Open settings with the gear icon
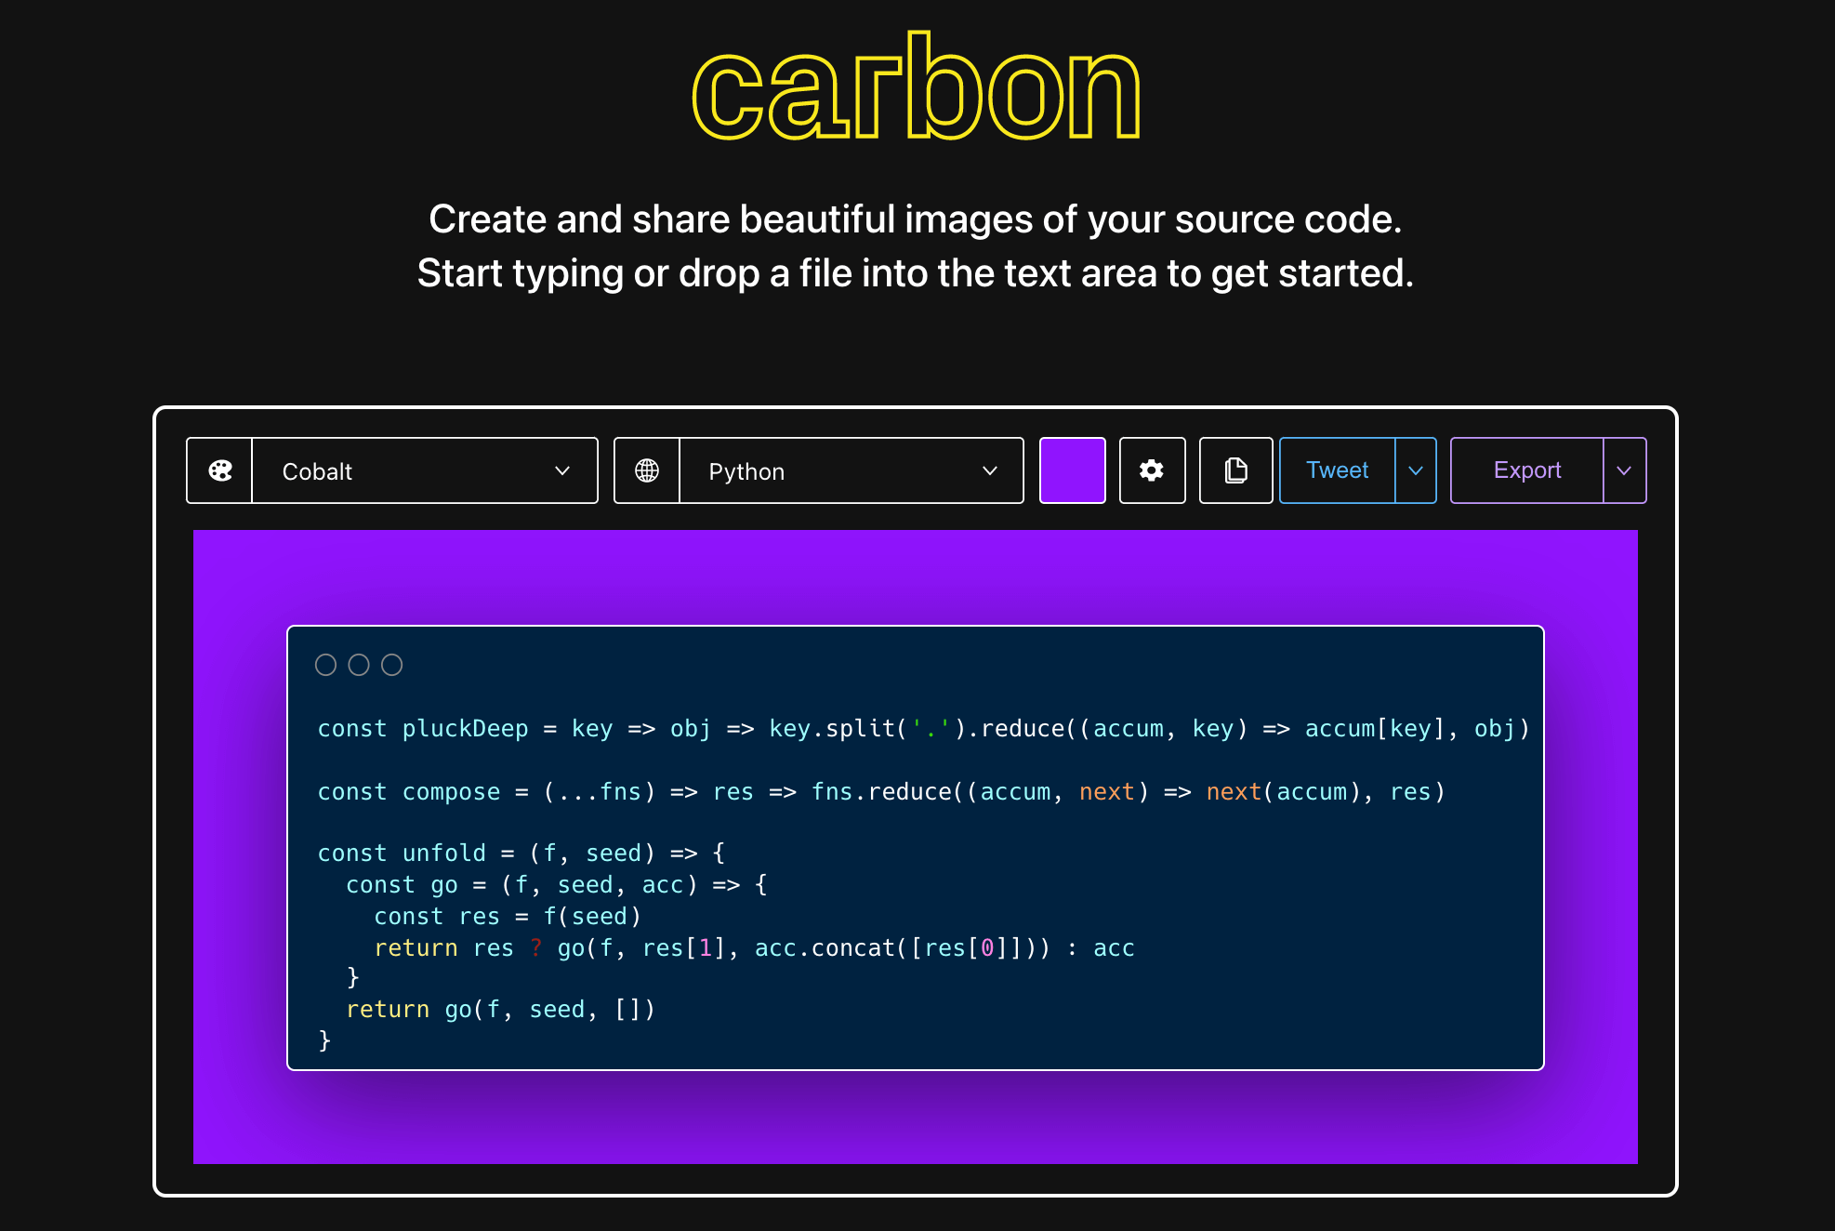Image resolution: width=1835 pixels, height=1231 pixels. [1152, 470]
